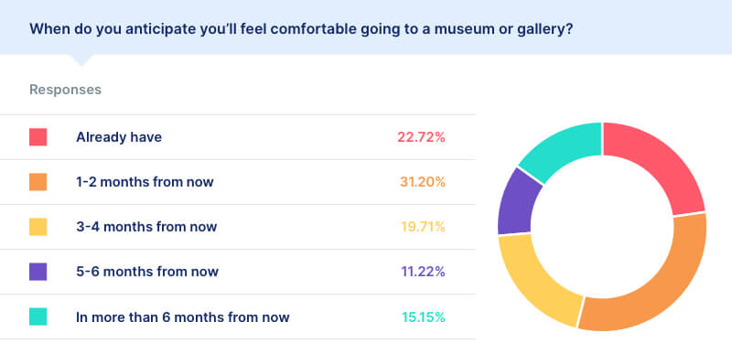The height and width of the screenshot is (354, 732).
Task: Click the 1-2 months from now label
Action: tap(145, 182)
